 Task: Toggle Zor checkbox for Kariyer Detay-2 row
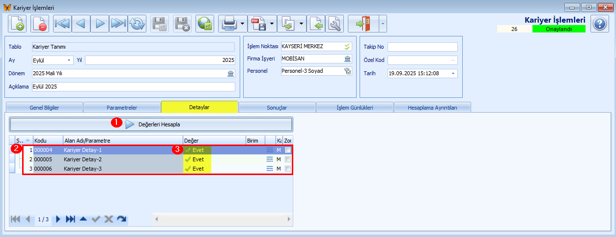coord(288,159)
